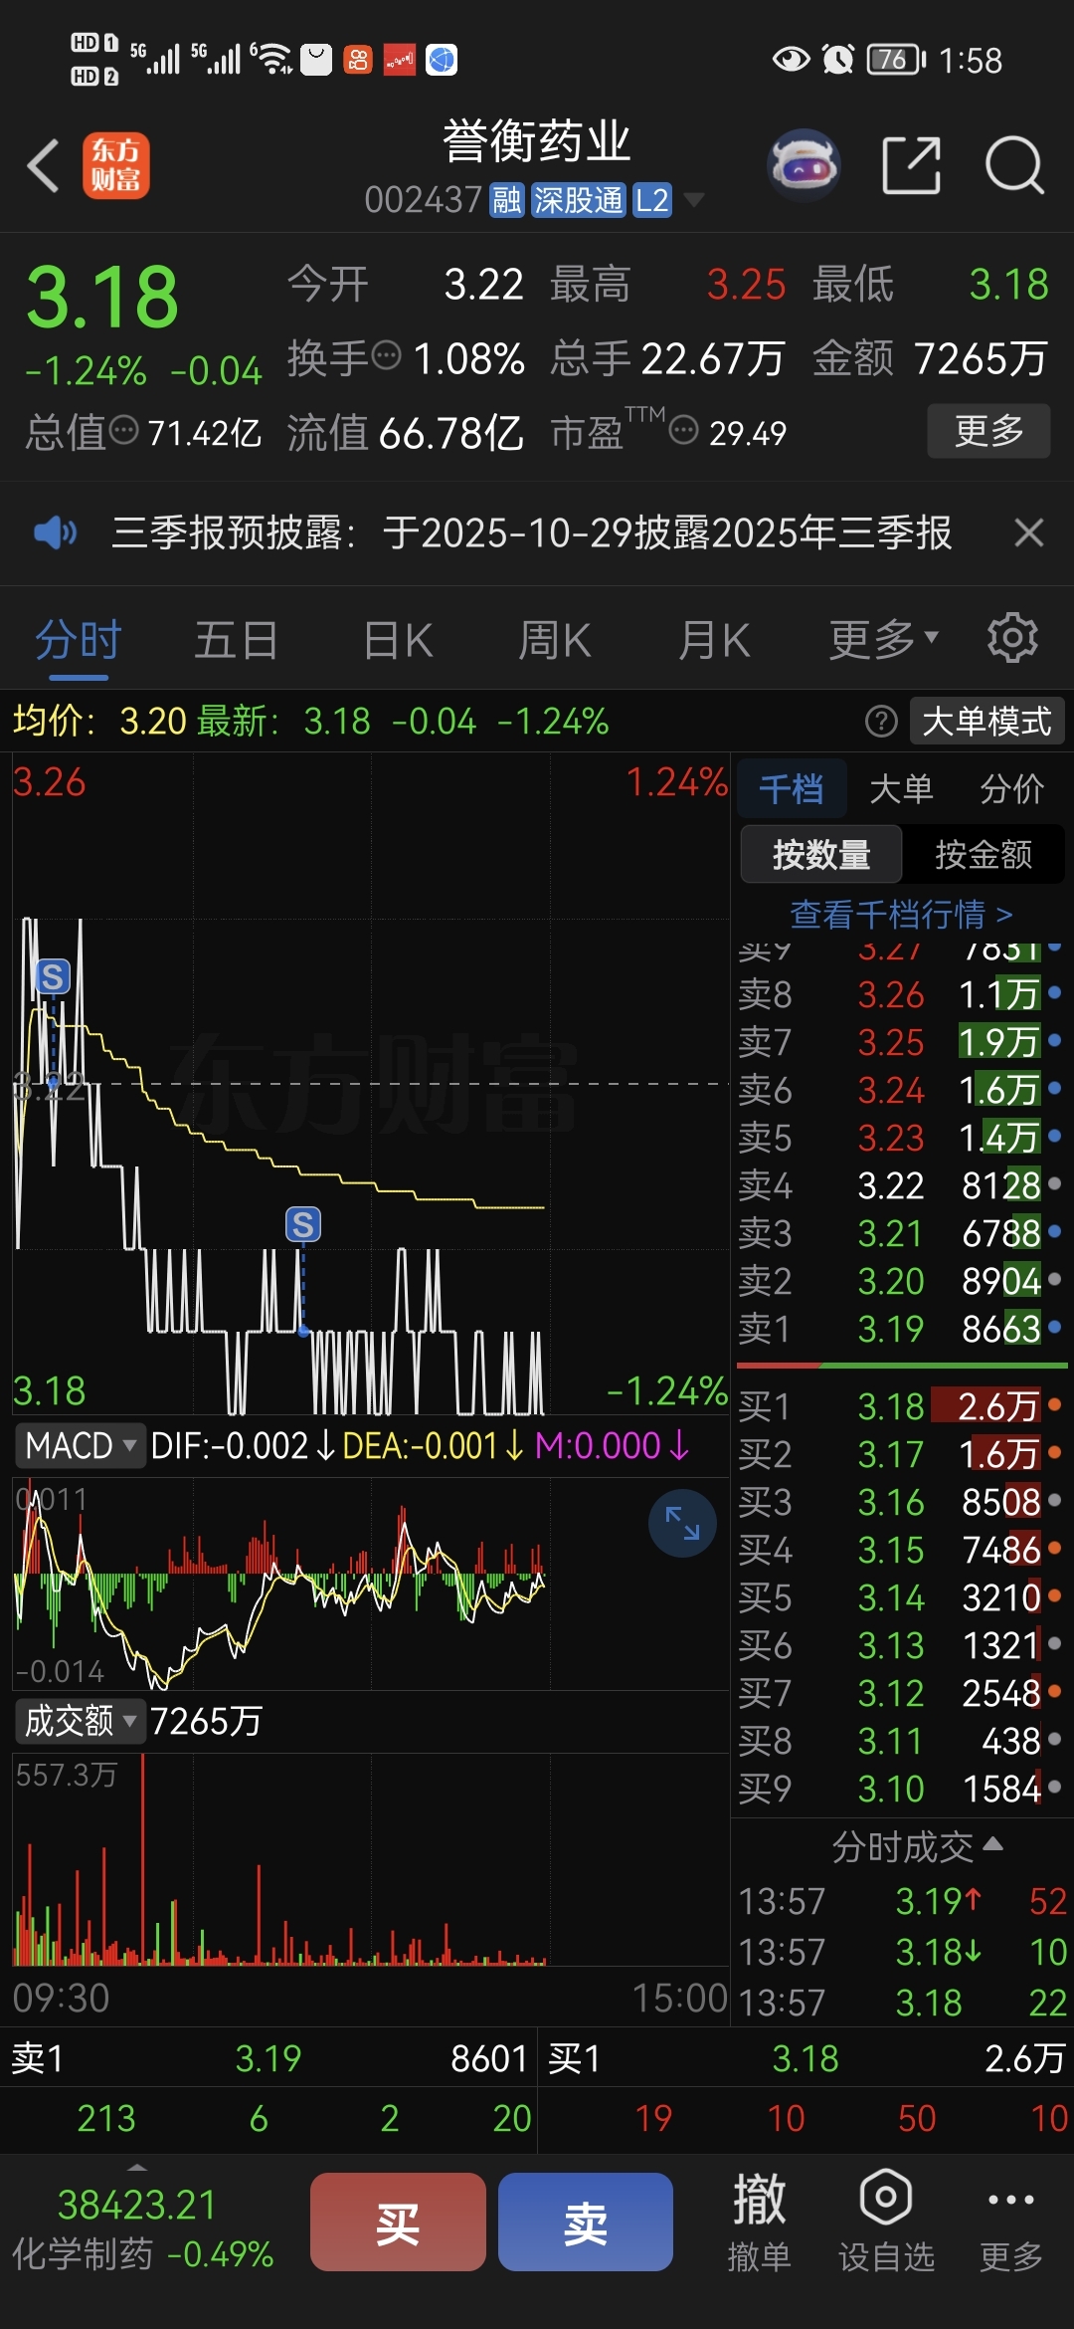Choose 按金额 display mode
The image size is (1074, 2329).
pyautogui.click(x=984, y=854)
